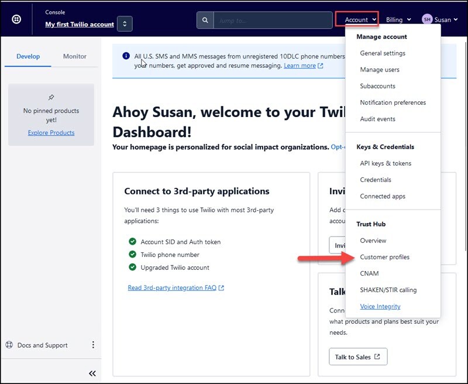Click the pin icon above No pinned products

51,97
